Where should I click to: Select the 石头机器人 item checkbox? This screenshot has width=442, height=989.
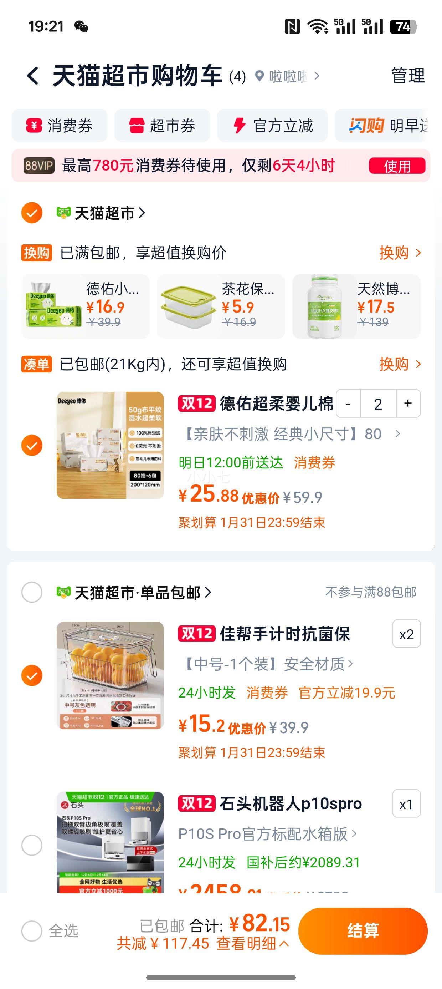(32, 845)
